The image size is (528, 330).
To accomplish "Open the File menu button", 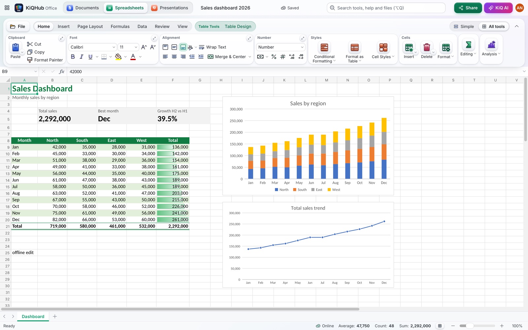I will [x=18, y=26].
